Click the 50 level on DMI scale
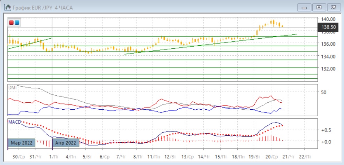344x165 pixels. [323, 92]
